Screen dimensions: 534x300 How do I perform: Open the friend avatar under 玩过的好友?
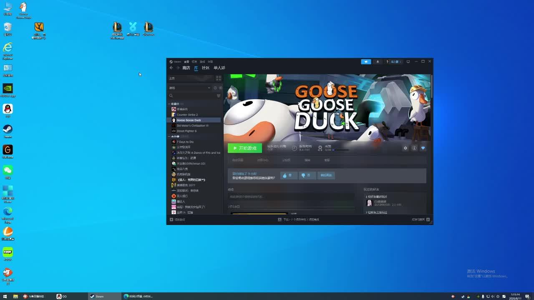point(369,203)
